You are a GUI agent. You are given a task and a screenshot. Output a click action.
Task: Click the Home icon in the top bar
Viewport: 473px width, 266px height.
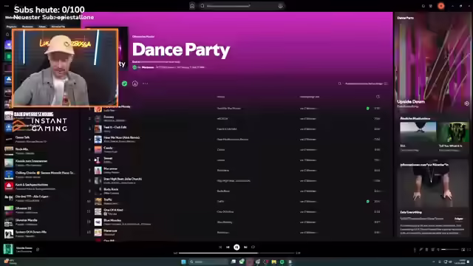(x=192, y=6)
